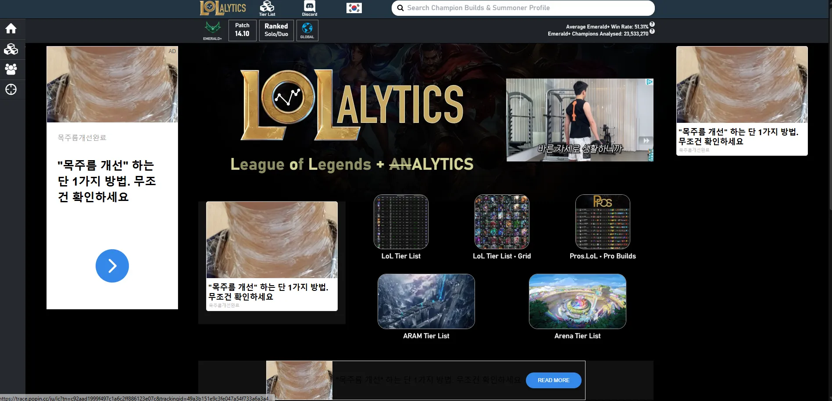Click help icon beside Average Emerald+ Win Rate
Image resolution: width=832 pixels, height=401 pixels.
tap(652, 24)
